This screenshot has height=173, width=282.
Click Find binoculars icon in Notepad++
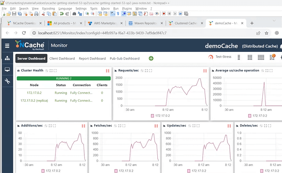coord(74,14)
